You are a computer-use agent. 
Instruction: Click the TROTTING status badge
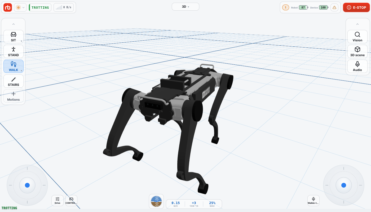(40, 7)
